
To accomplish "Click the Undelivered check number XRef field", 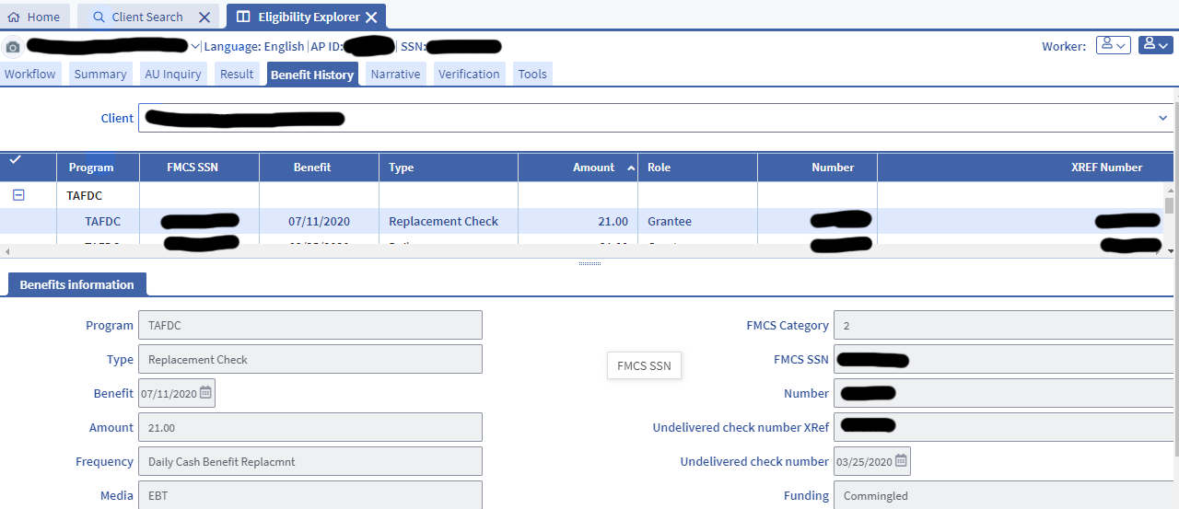I will pos(1004,427).
